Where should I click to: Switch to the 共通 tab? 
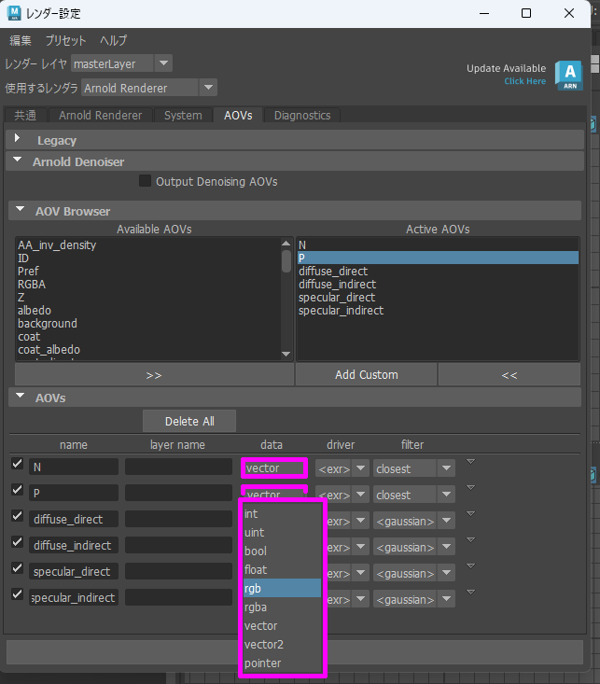[25, 115]
